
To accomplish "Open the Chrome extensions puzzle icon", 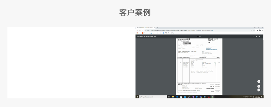I will point(257,30).
